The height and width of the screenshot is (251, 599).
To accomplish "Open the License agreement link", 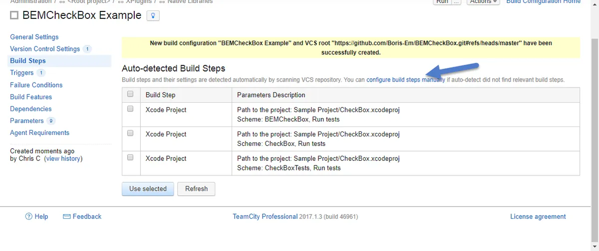I will pyautogui.click(x=538, y=217).
